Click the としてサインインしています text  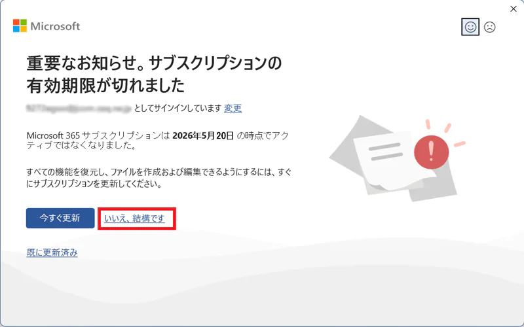coord(178,108)
